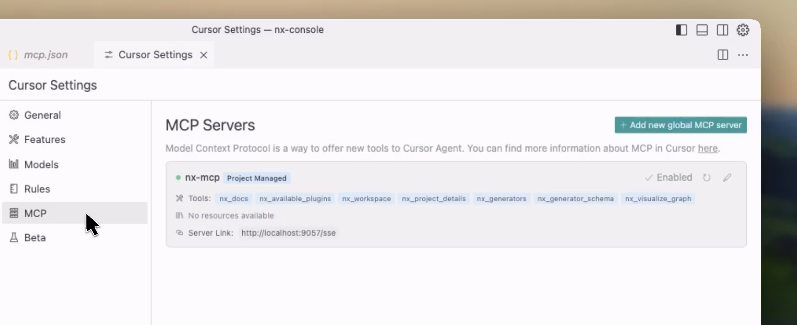The image size is (797, 325).
Task: Follow the "here" MCP documentation link
Action: click(x=707, y=149)
